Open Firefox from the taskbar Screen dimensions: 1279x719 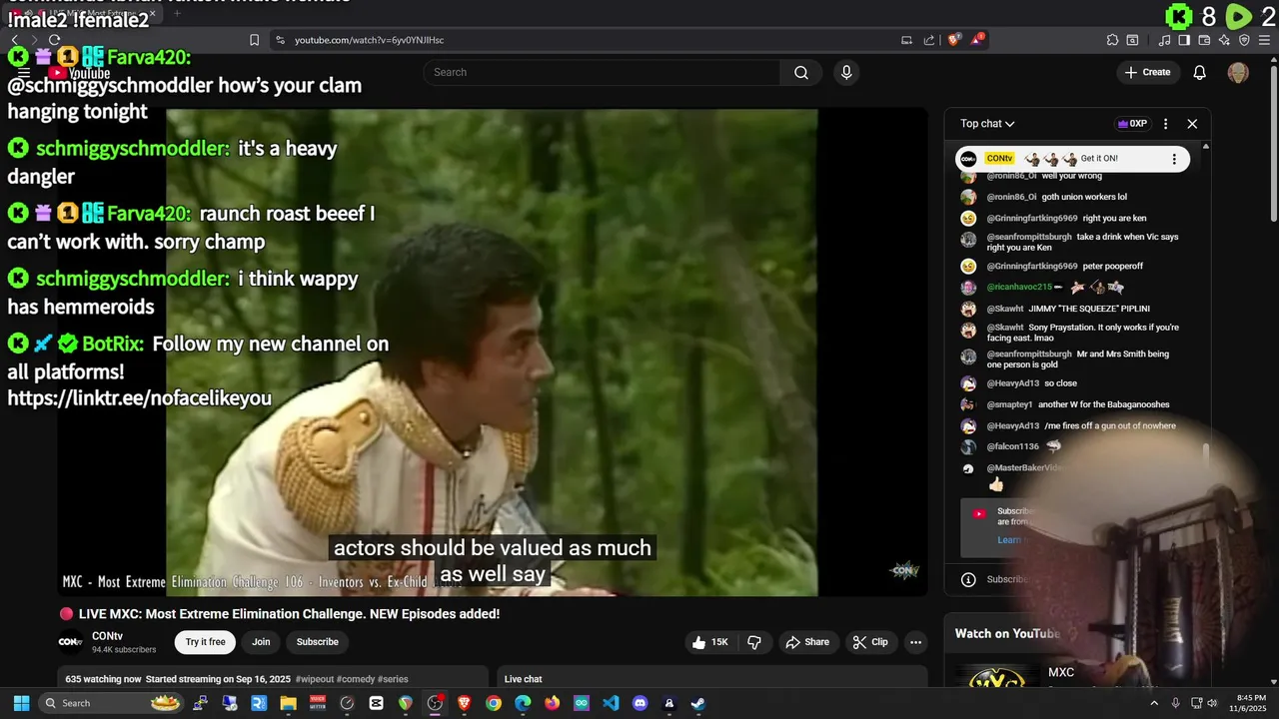coord(552,703)
